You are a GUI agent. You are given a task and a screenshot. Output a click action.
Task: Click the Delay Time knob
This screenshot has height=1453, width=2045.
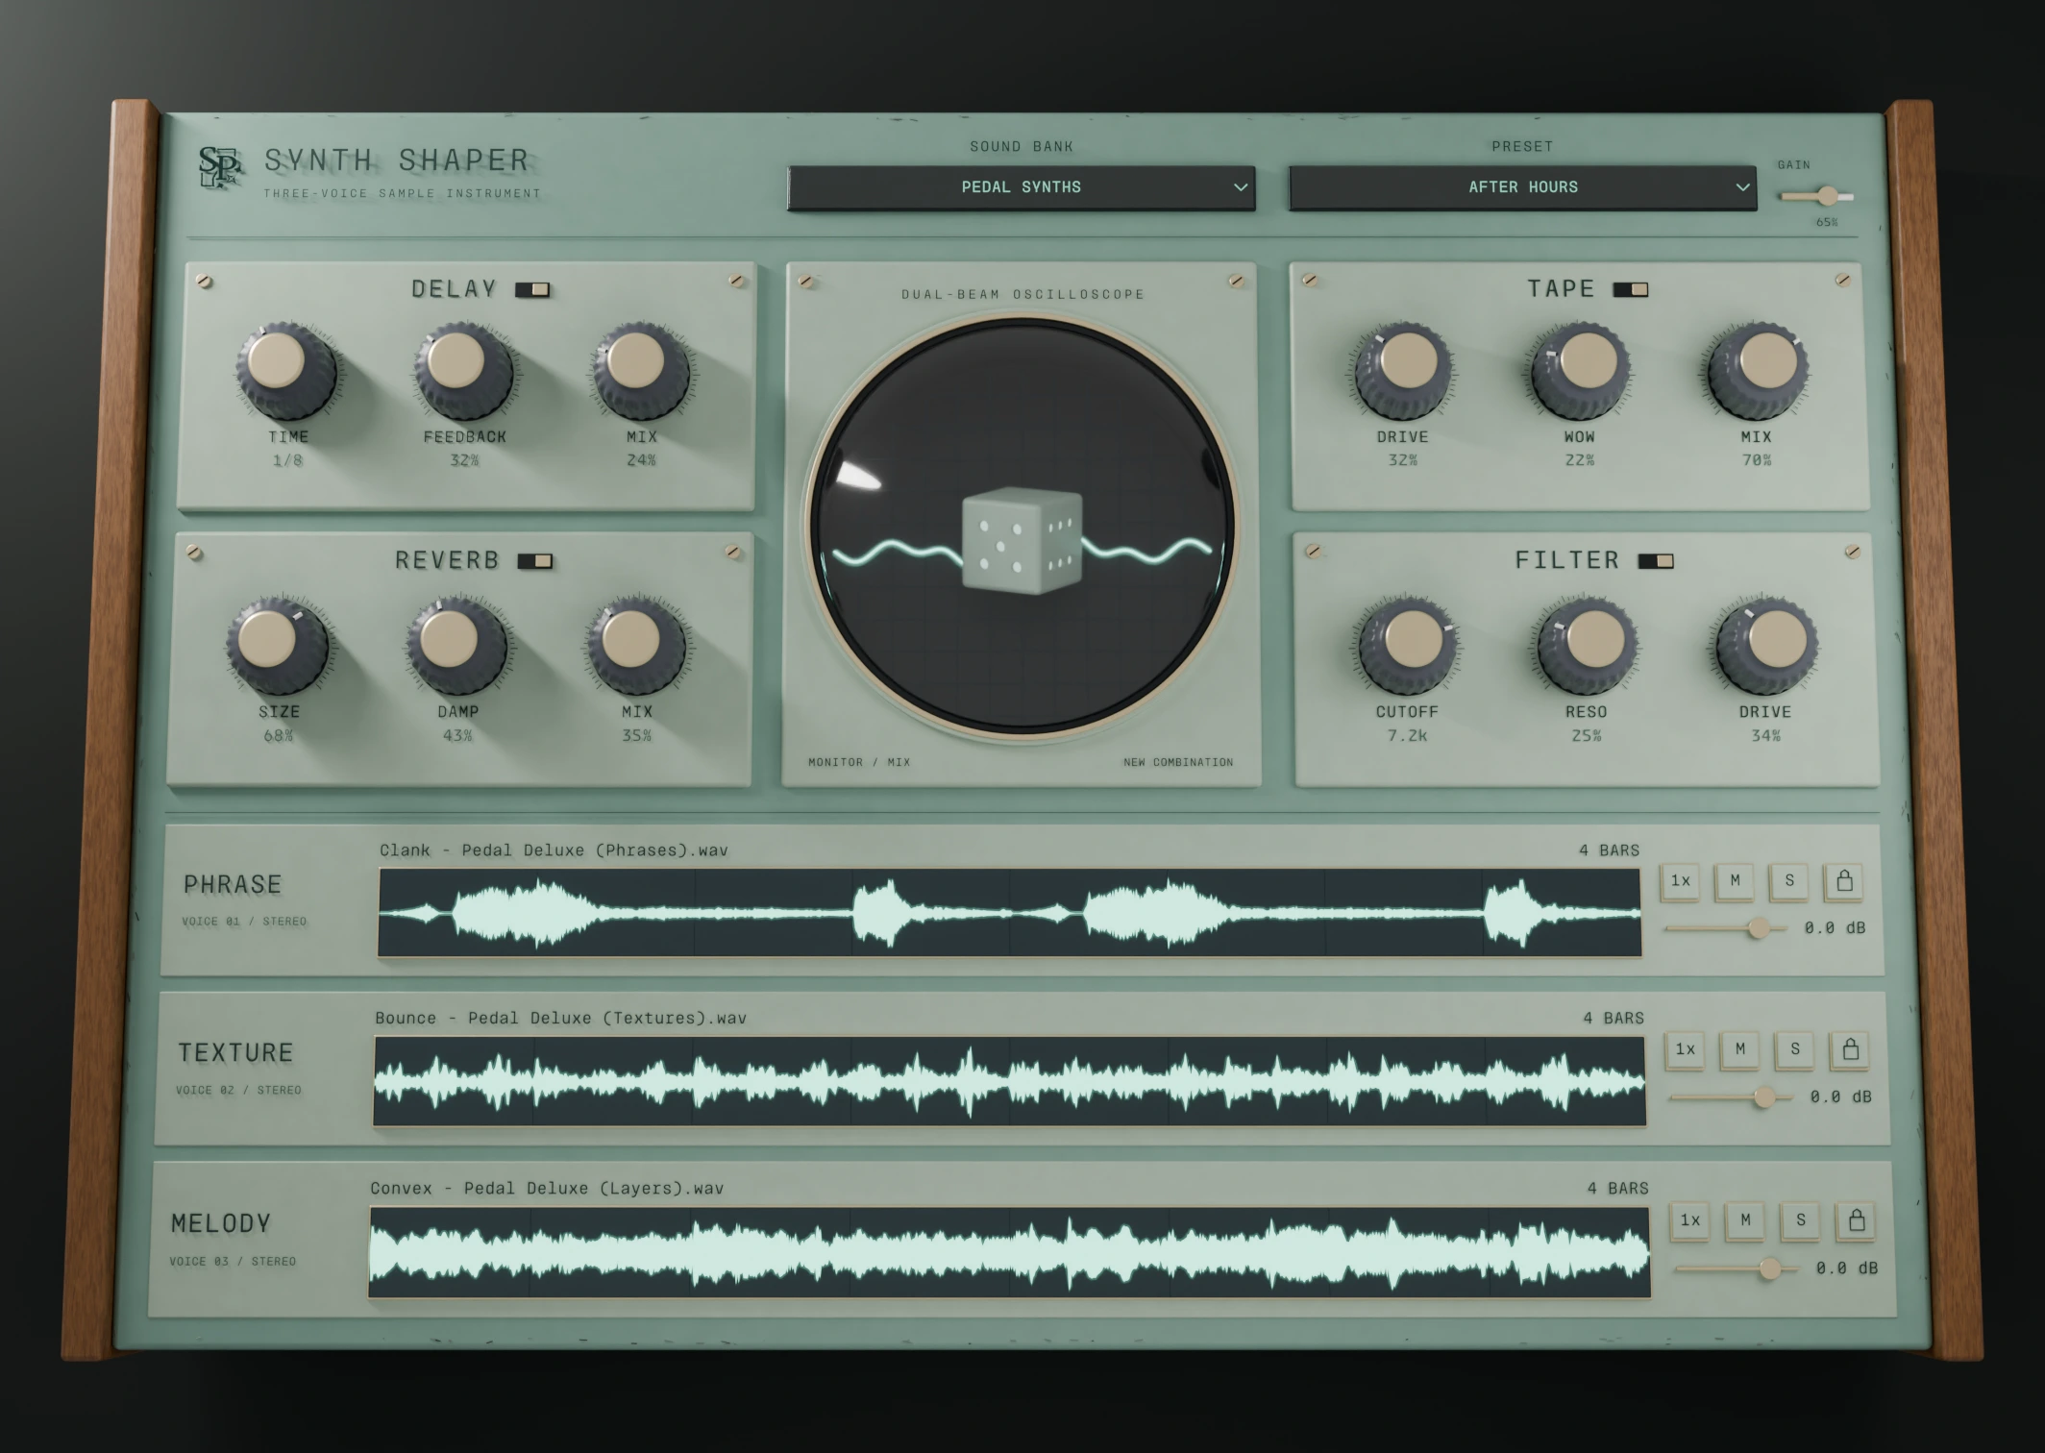pos(284,370)
